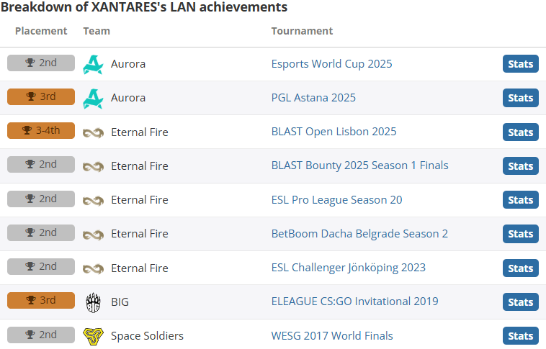Open Esports World Cup 2025 tournament link

[331, 64]
